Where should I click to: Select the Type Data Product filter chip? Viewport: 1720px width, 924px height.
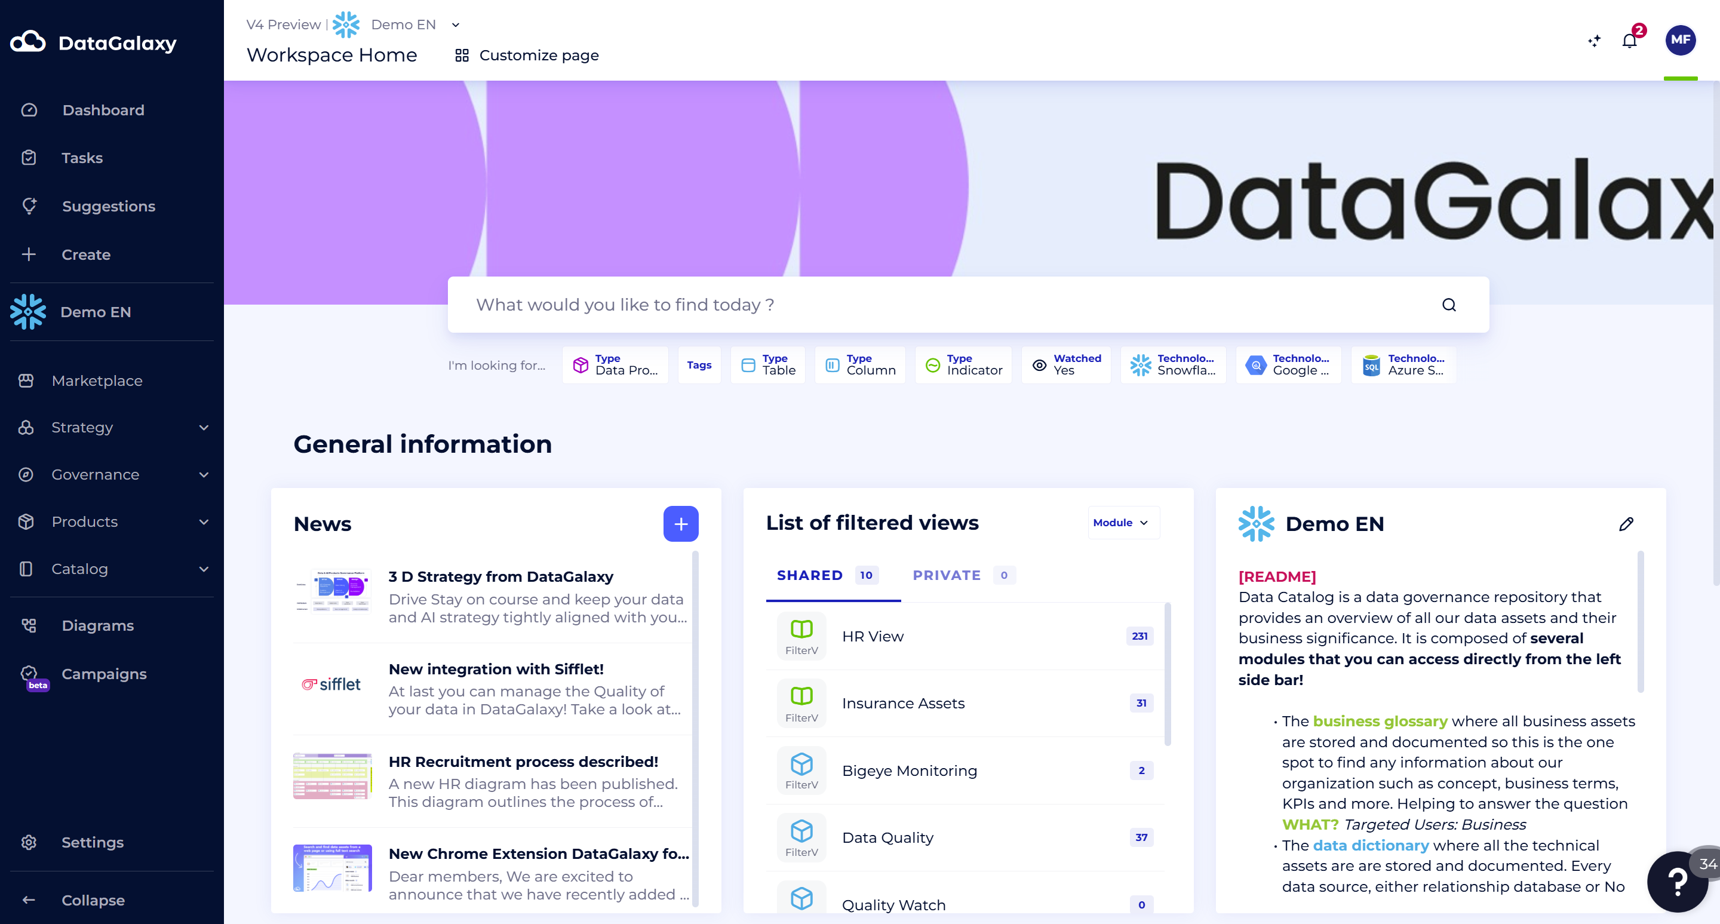tap(615, 364)
